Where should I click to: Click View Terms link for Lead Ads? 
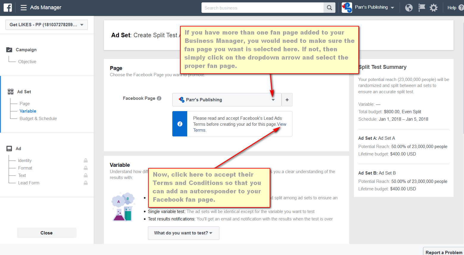tap(282, 124)
